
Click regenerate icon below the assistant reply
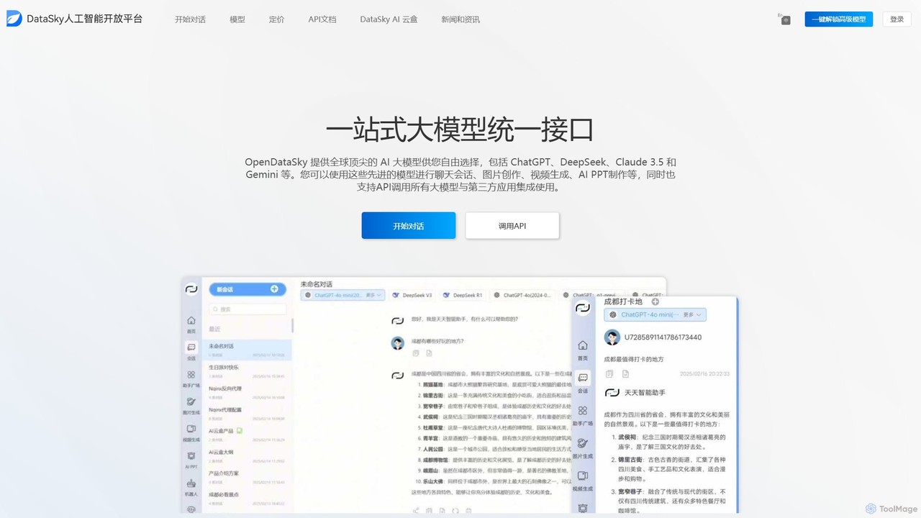tap(455, 511)
